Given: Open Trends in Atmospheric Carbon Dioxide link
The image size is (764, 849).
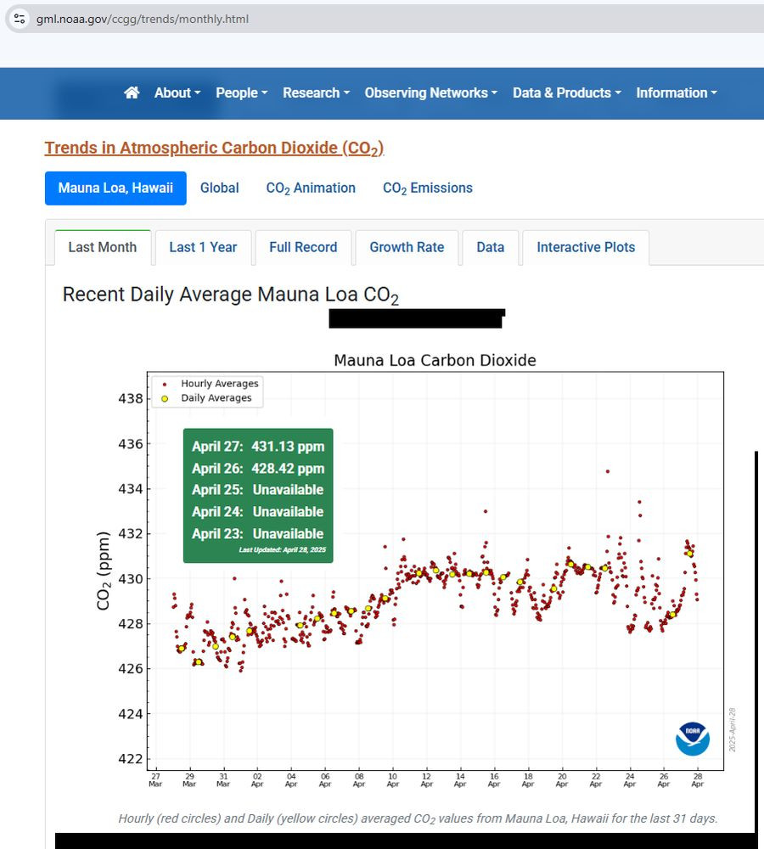Looking at the screenshot, I should [x=215, y=148].
